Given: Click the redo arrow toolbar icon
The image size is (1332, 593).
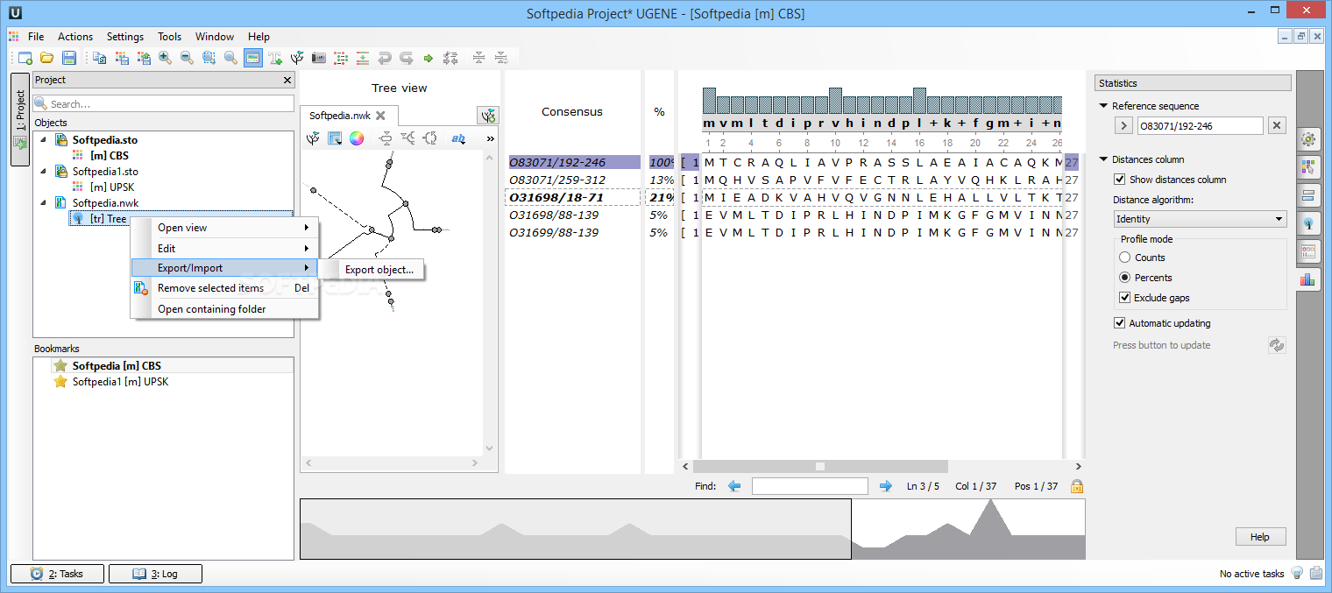Looking at the screenshot, I should (407, 58).
